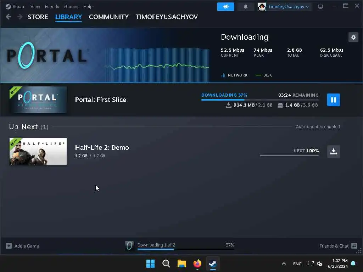This screenshot has height=272, width=363.
Task: Click the muted volume tray icon
Action: click(x=320, y=263)
